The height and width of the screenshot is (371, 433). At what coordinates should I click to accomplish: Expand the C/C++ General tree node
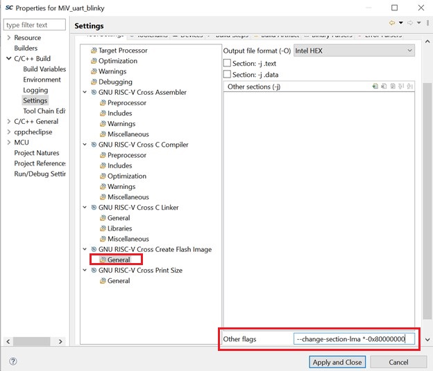[8, 121]
